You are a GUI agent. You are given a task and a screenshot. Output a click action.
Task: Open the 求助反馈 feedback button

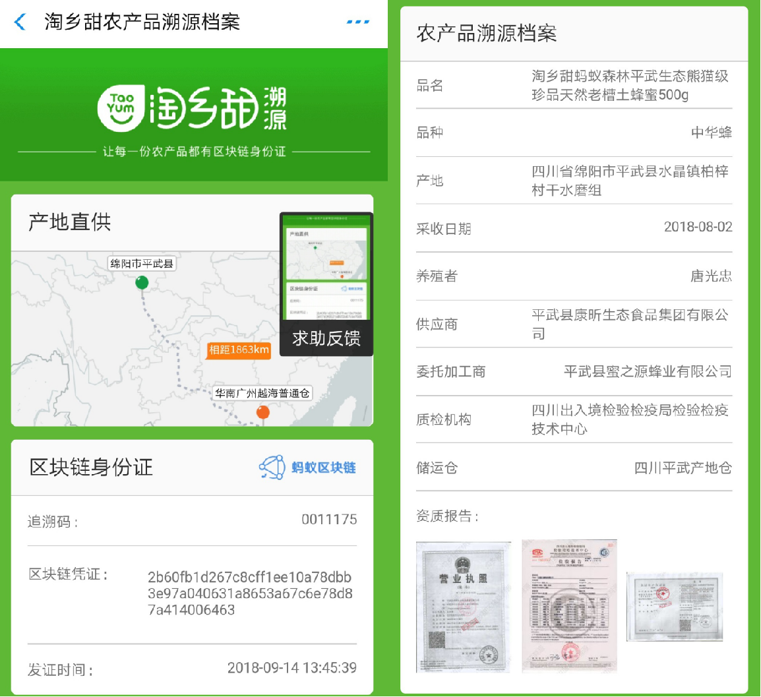[326, 338]
